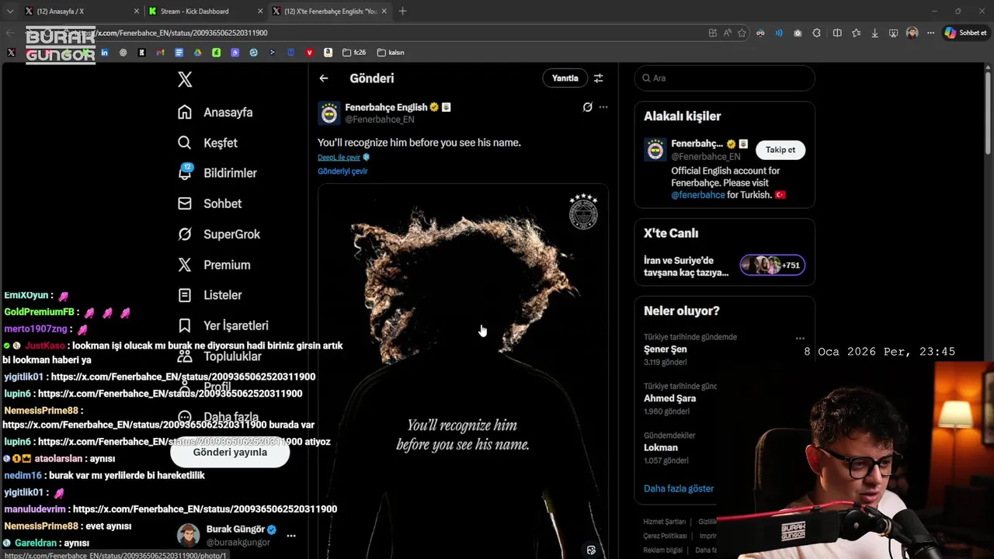Click the Gönderi yayınla button
994x559 pixels.
(230, 453)
